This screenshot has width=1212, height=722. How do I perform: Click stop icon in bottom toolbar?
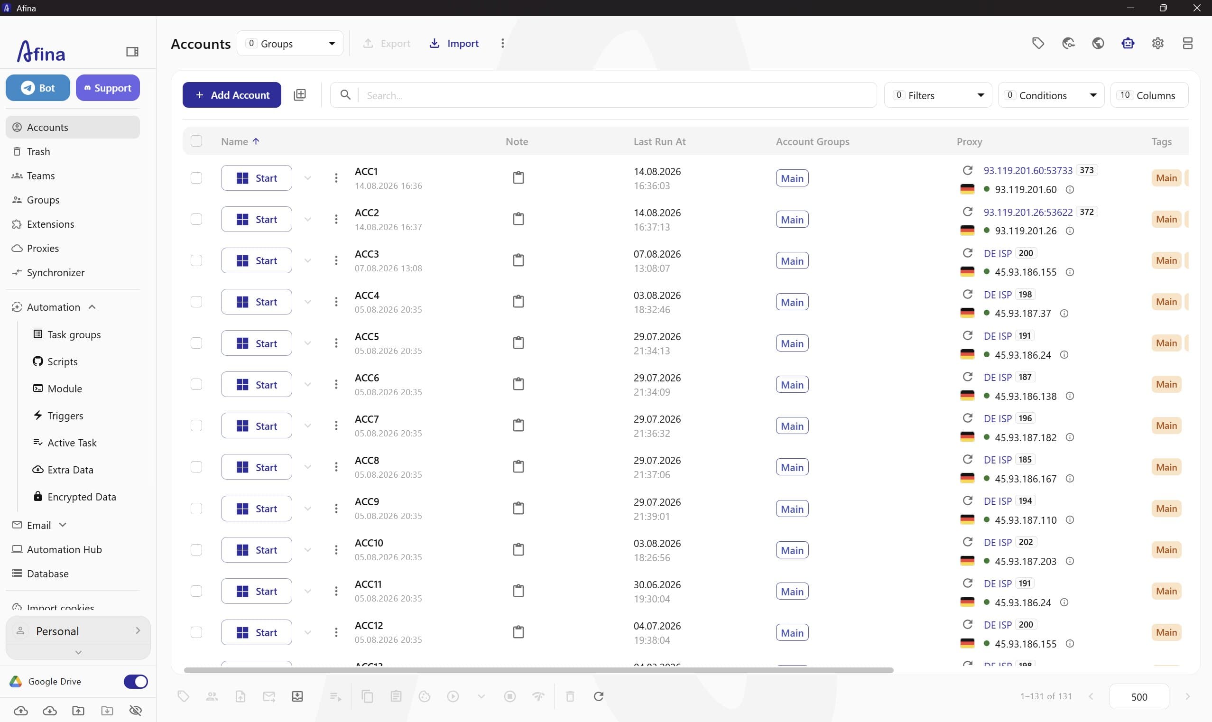(x=509, y=696)
